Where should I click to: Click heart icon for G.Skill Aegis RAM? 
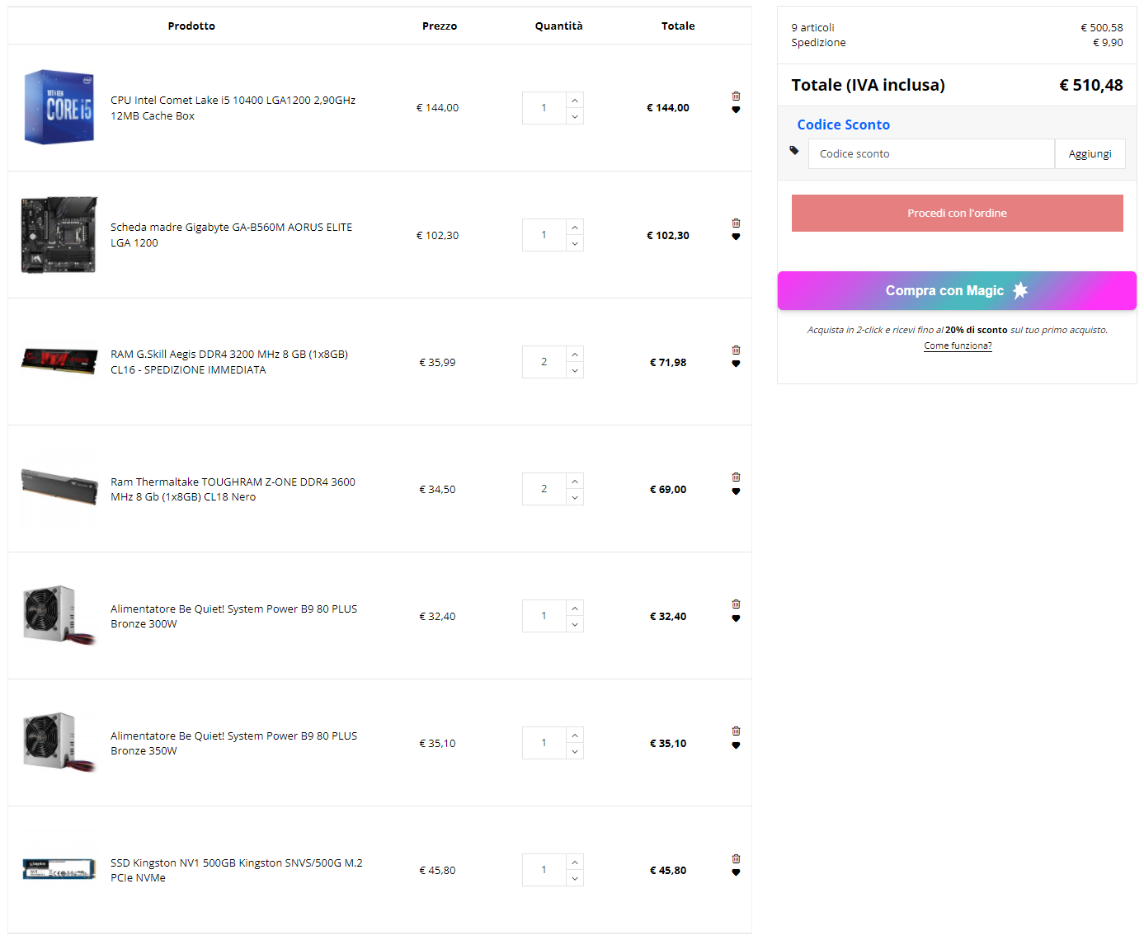(x=736, y=364)
